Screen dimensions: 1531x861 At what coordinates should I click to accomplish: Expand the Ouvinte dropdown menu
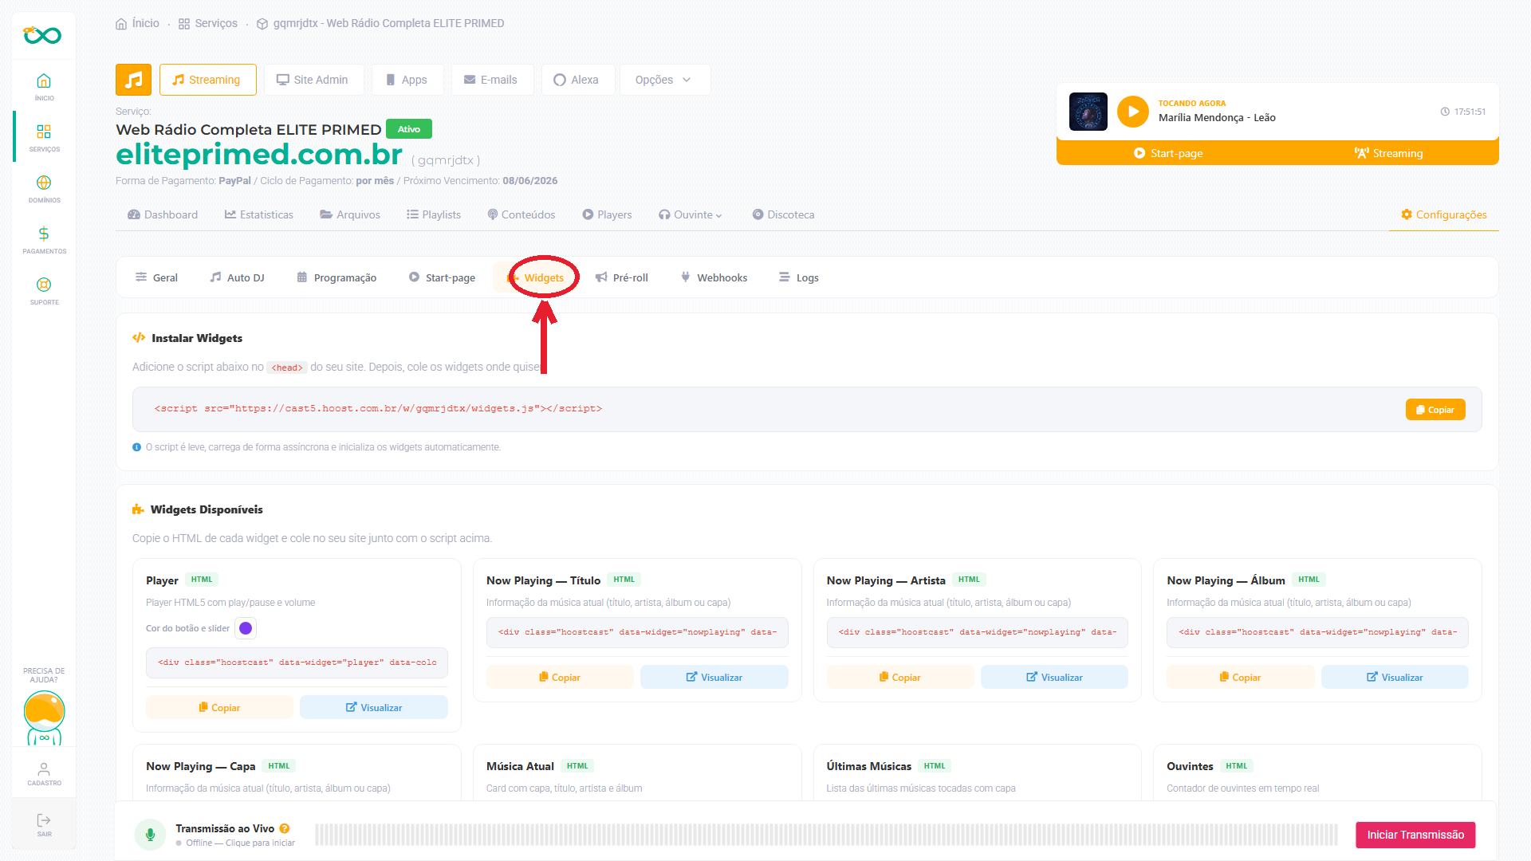tap(691, 214)
